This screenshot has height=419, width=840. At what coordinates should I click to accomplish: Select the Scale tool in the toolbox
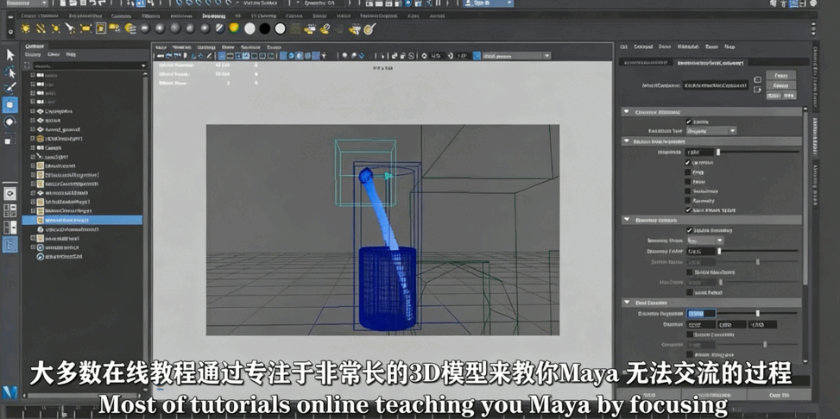point(10,138)
